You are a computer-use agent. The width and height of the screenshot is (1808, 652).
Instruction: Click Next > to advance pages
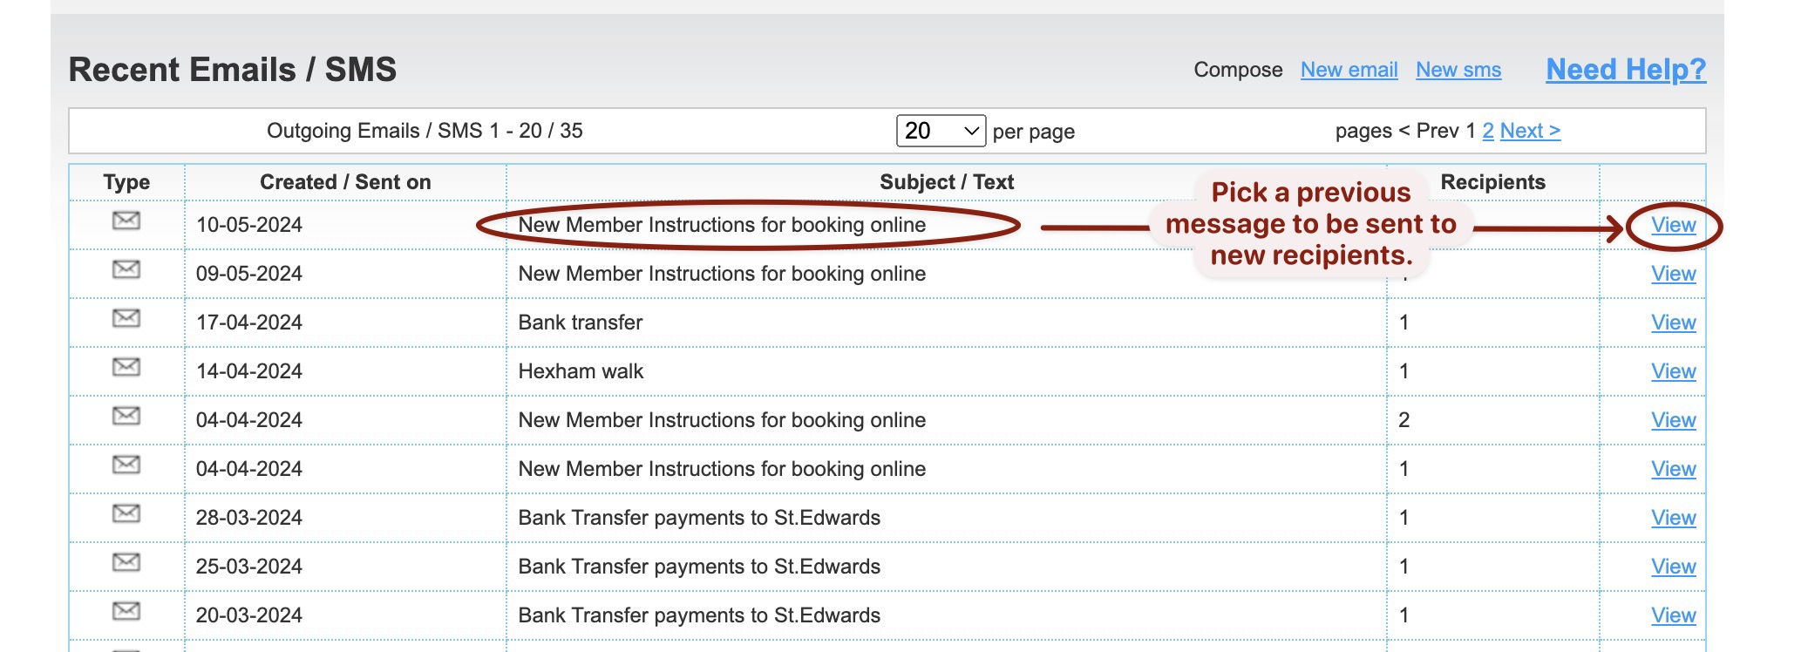click(1530, 131)
